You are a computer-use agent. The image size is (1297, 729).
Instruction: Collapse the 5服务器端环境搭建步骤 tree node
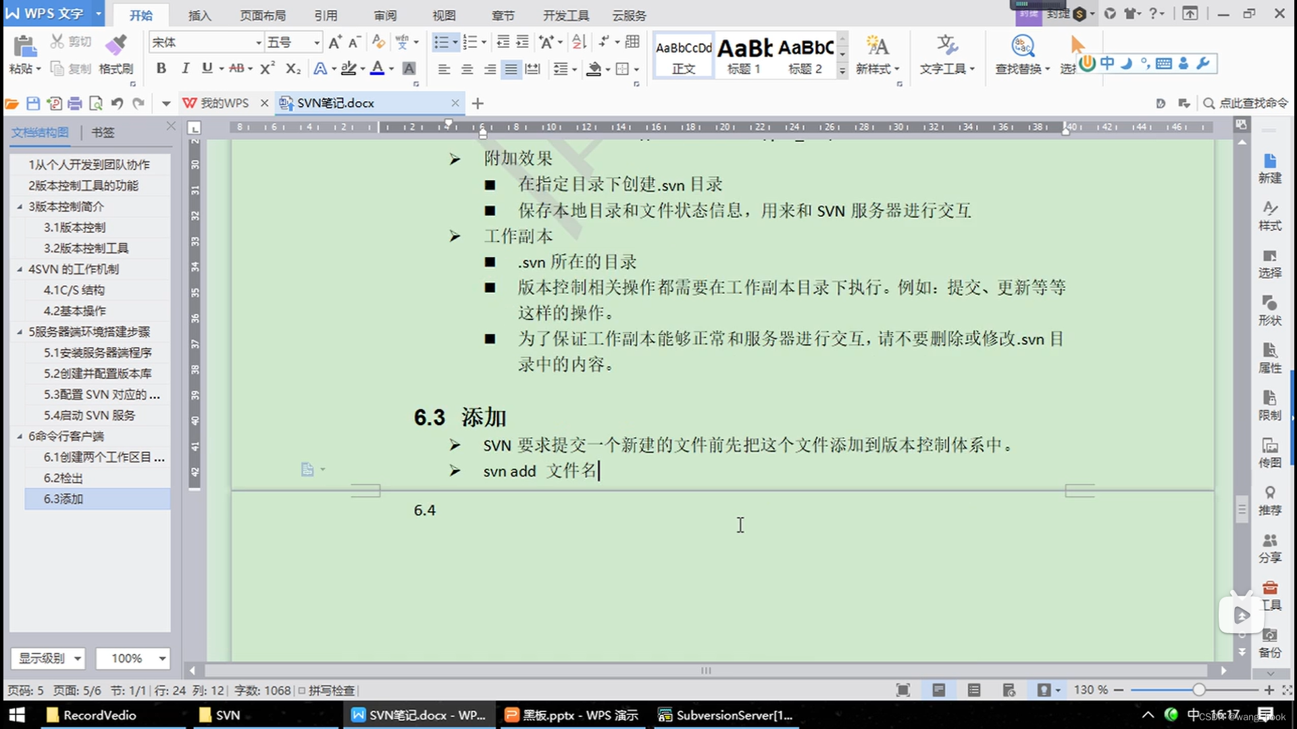[20, 331]
